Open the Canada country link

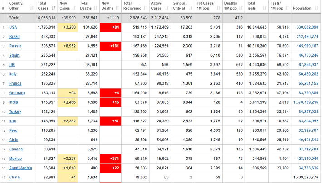point(16,149)
